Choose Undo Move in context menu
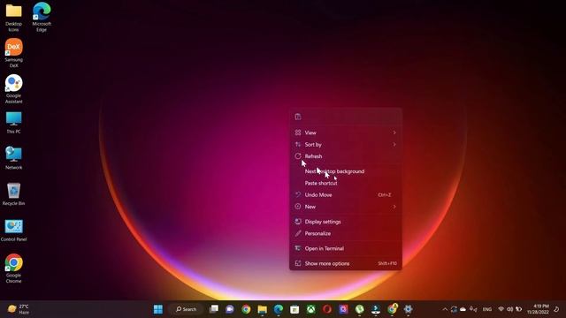The height and width of the screenshot is (318, 566). tap(346, 194)
